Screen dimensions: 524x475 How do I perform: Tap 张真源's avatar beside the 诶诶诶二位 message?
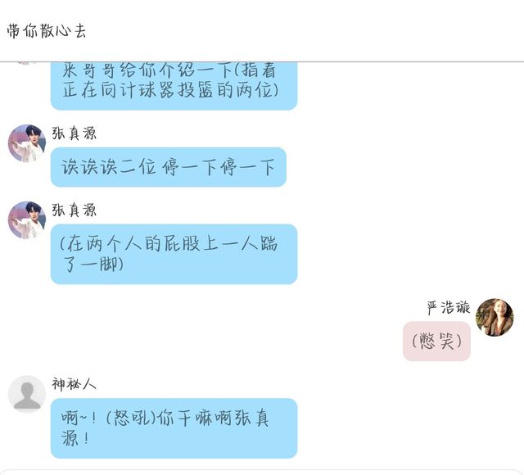click(27, 143)
